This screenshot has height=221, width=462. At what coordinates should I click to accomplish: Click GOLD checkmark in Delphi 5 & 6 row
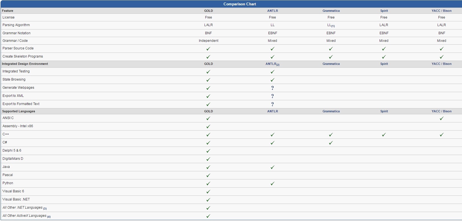pos(208,151)
